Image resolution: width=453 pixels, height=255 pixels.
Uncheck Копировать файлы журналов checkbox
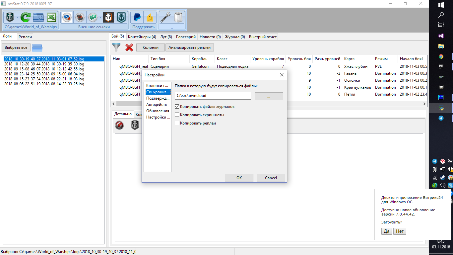coord(177,107)
